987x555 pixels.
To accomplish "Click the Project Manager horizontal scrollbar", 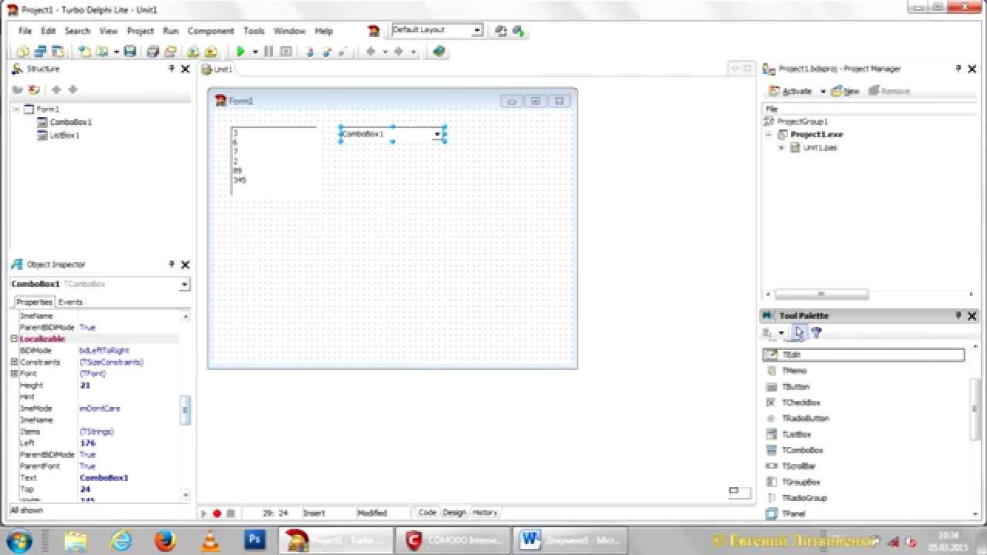I will 820,294.
